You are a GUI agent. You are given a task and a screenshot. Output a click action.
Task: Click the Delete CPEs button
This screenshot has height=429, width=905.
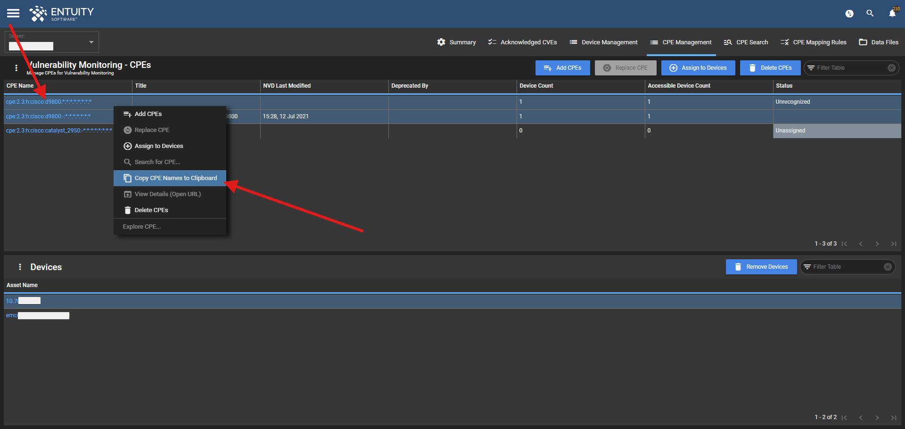[x=770, y=68]
